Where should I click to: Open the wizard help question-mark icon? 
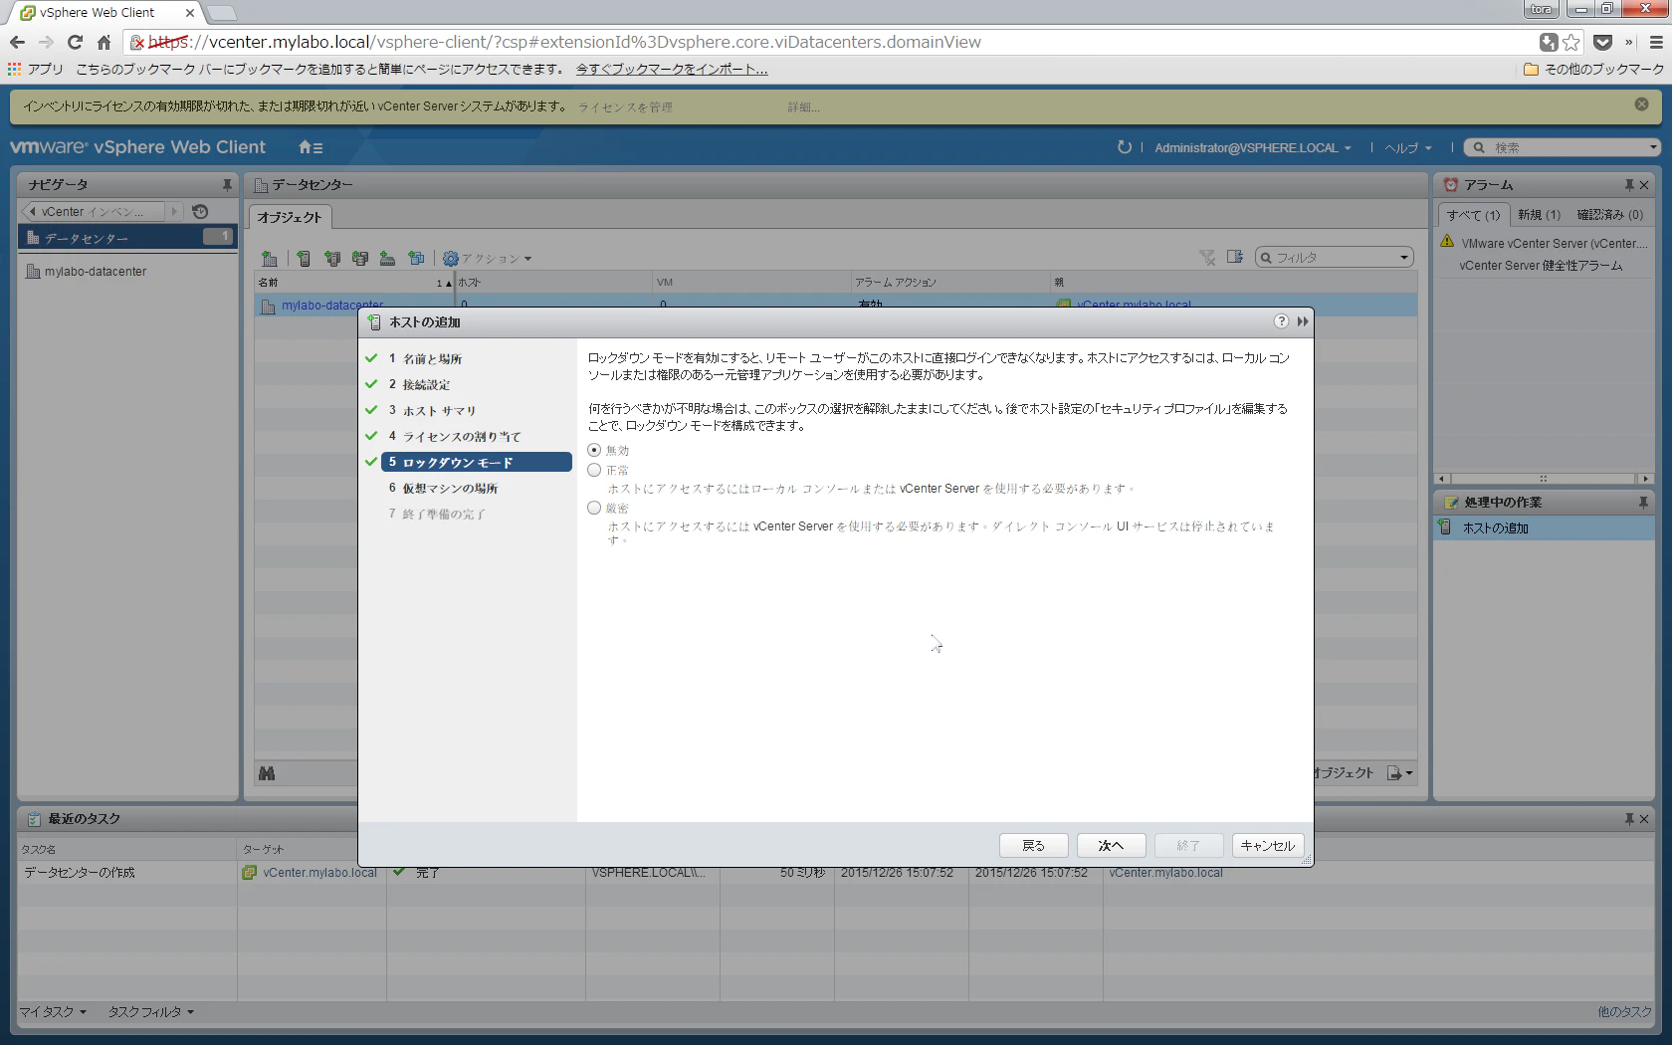(1281, 321)
